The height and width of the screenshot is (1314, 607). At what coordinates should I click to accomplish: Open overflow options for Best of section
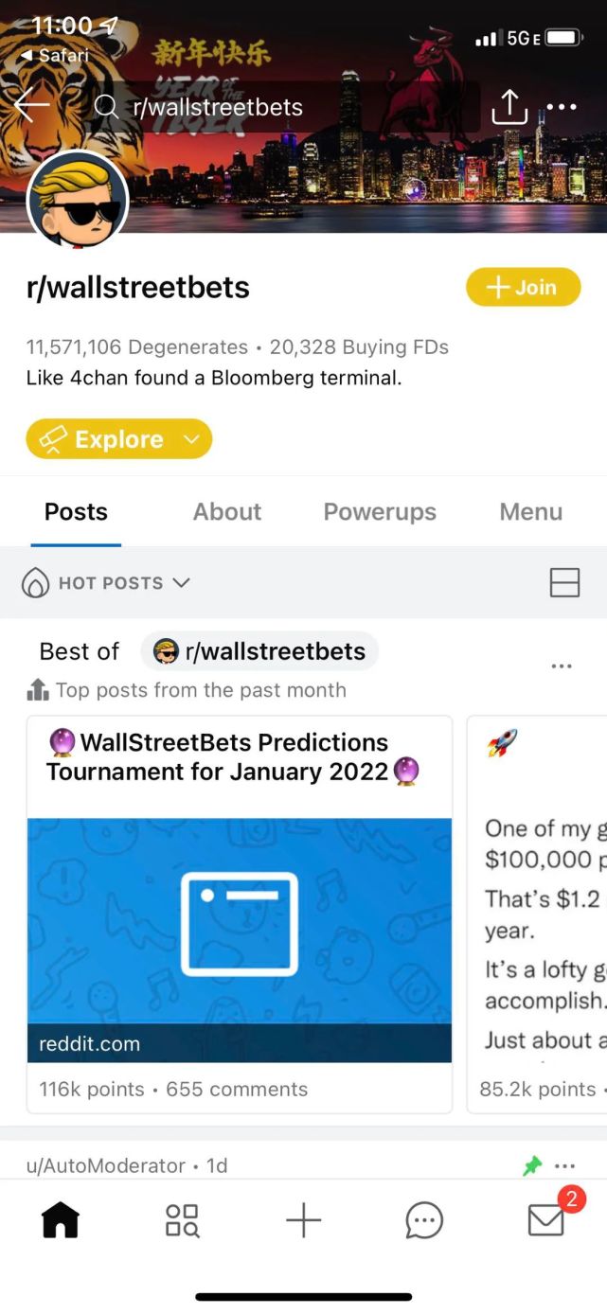[x=561, y=666]
